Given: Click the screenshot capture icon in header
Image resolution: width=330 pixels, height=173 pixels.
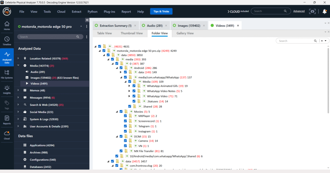Looking at the screenshot, I should pyautogui.click(x=312, y=11).
